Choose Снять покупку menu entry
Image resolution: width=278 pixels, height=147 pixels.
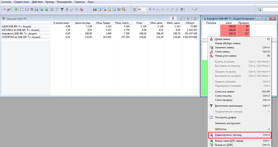click(240, 96)
